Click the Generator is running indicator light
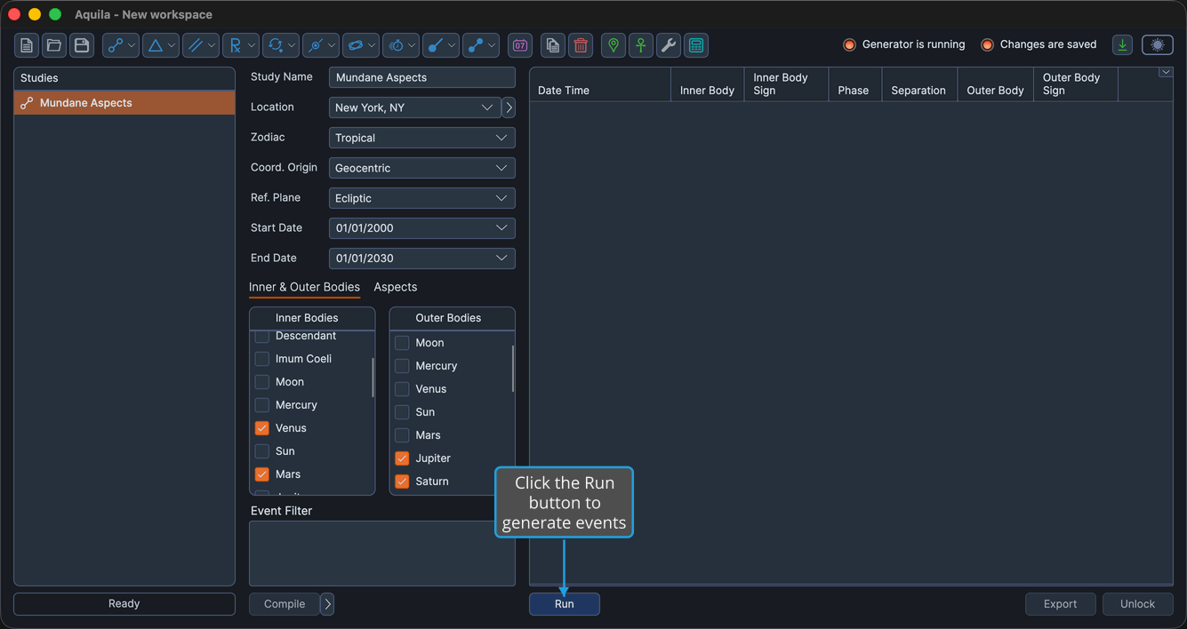Image resolution: width=1187 pixels, height=629 pixels. 849,45
